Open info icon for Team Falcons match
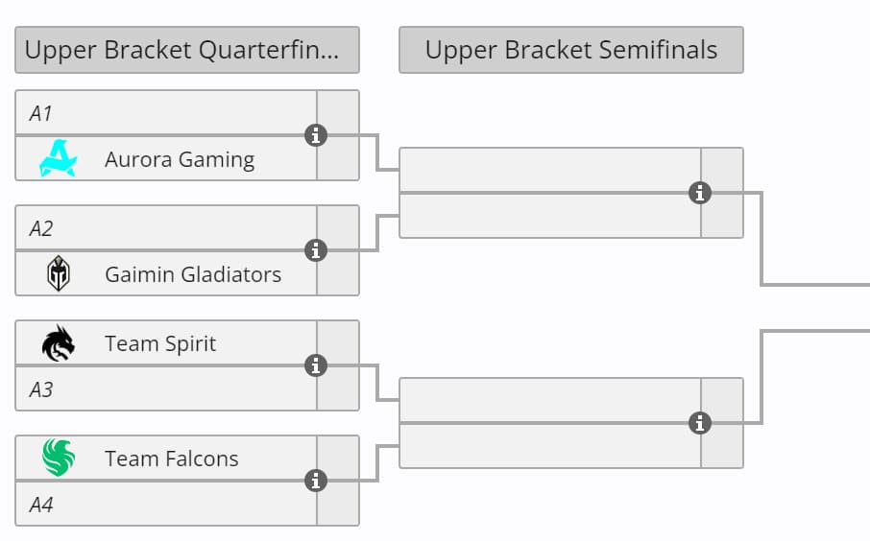Image resolution: width=870 pixels, height=541 pixels. pos(316,481)
